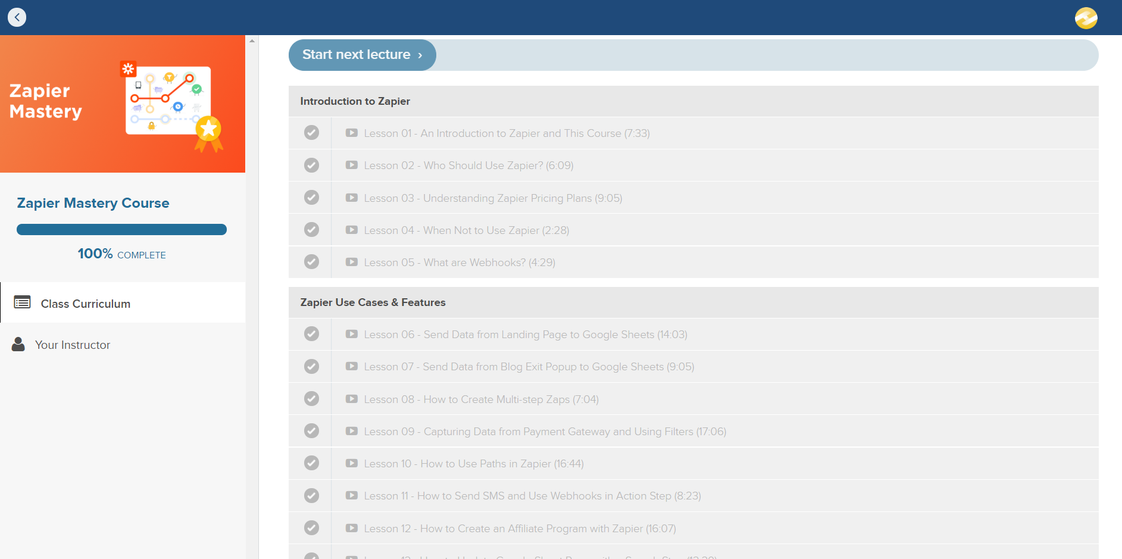Click the completed checkmark for Lesson 11

click(x=311, y=495)
